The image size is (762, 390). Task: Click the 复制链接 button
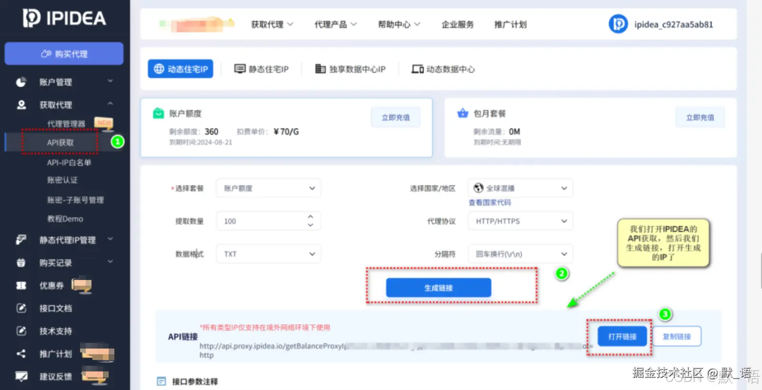tap(677, 336)
